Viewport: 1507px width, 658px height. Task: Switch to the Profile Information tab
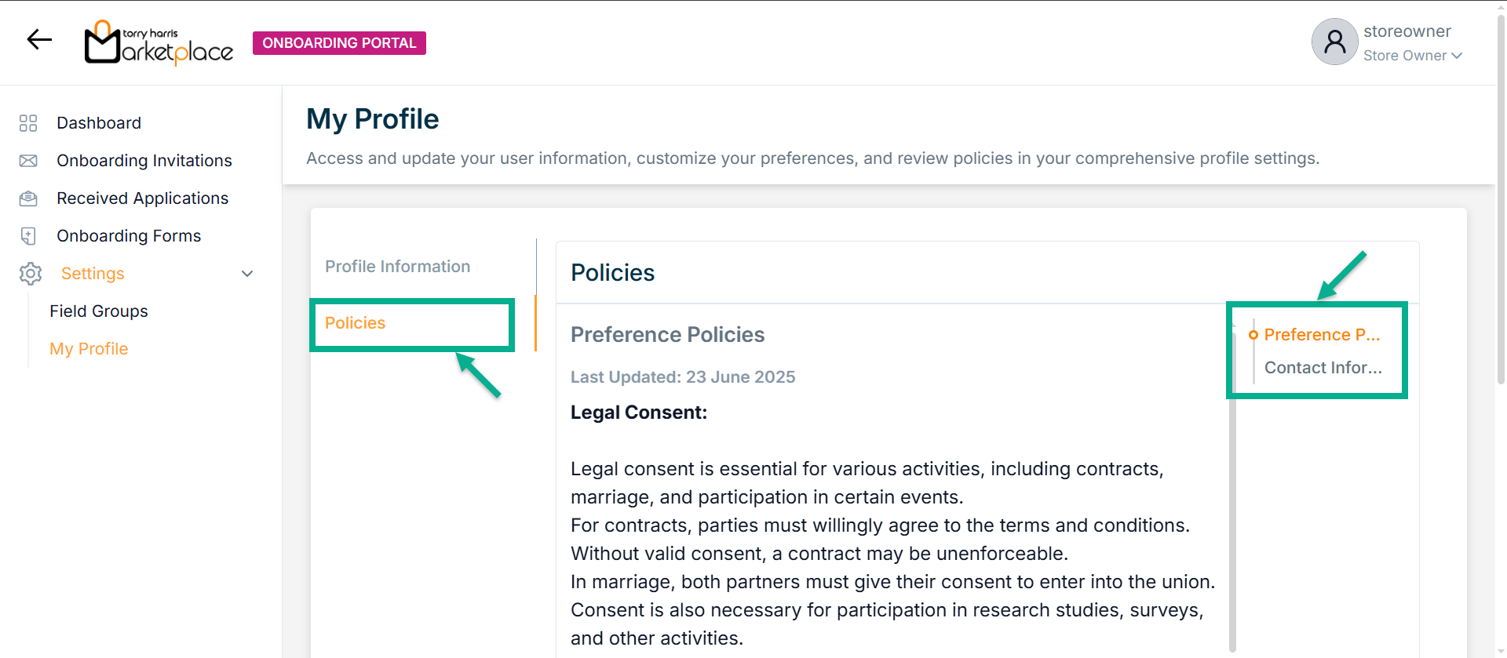[x=397, y=267]
